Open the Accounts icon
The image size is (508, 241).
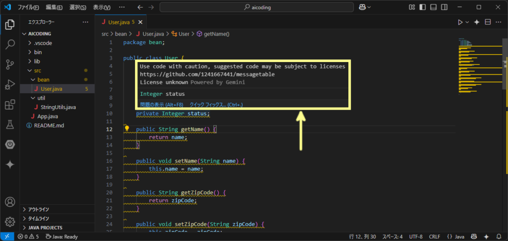tap(10, 202)
